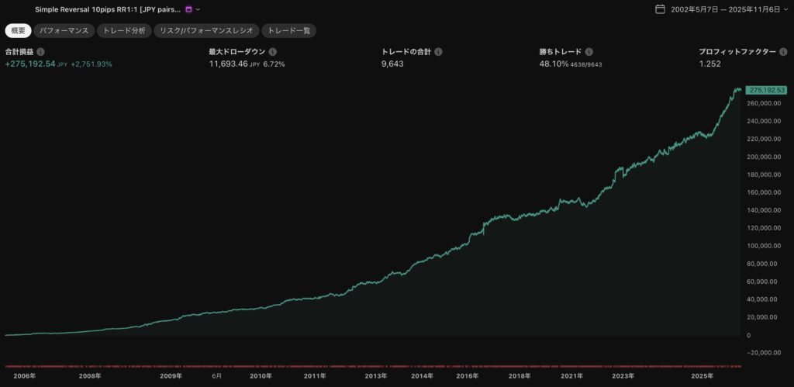Click the 2016年 marker on time axis

tap(468, 375)
